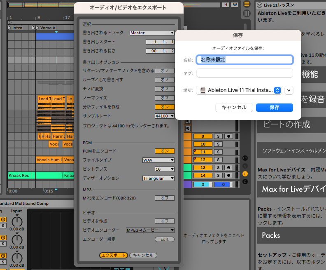The image size is (326, 270).
Task: Open beat creation lesson
Action: point(291,124)
